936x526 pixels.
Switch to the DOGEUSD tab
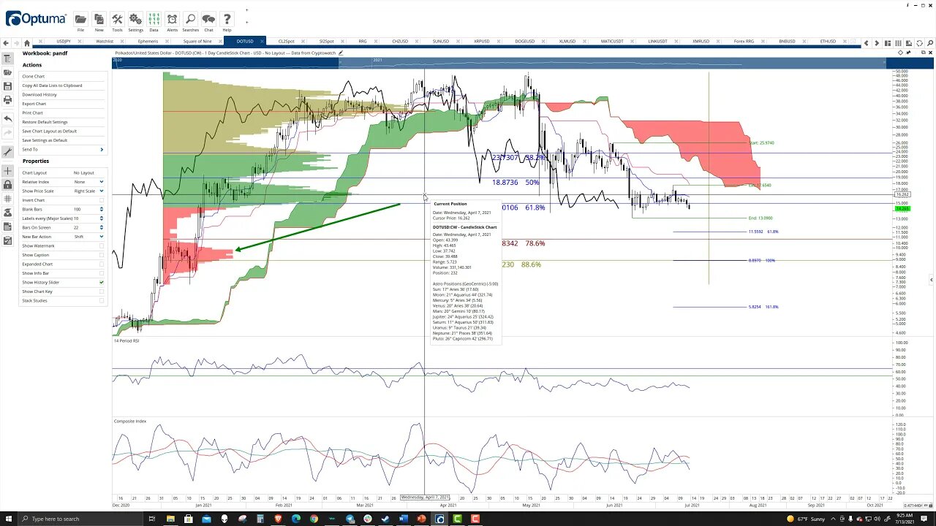point(525,42)
